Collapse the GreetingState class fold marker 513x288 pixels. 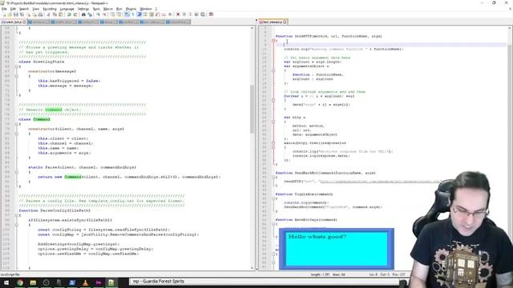(16, 66)
